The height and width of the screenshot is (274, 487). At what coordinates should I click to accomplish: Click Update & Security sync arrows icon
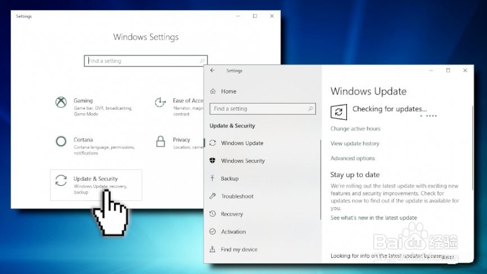(x=61, y=181)
